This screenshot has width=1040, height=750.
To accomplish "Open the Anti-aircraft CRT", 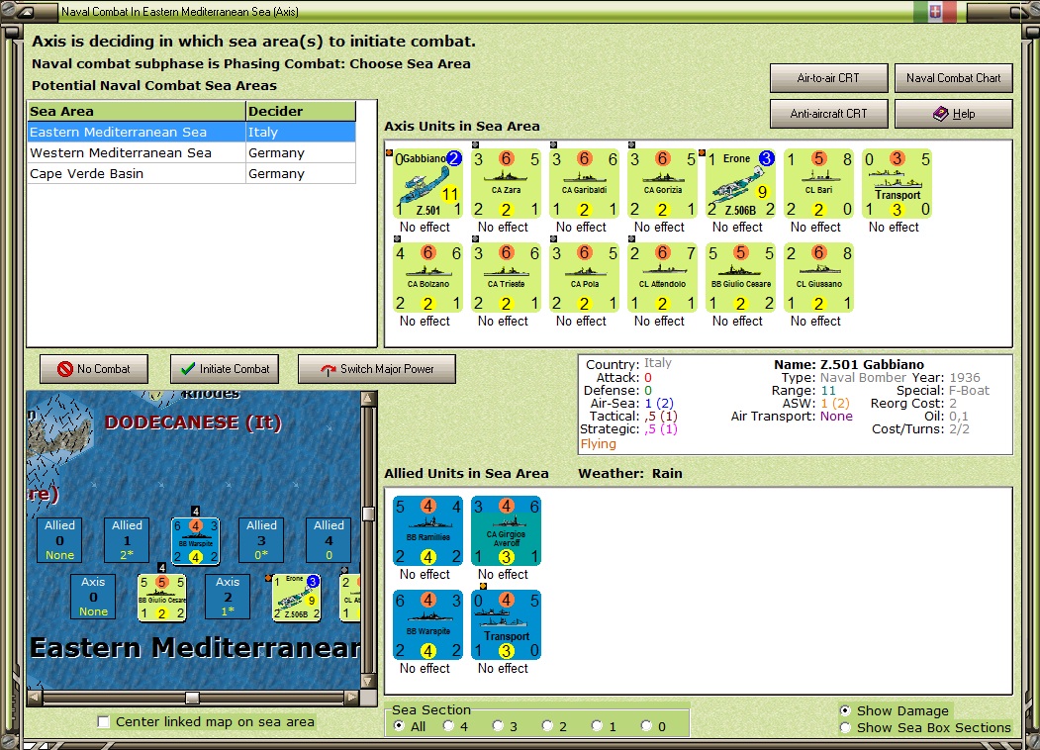I will tap(828, 114).
